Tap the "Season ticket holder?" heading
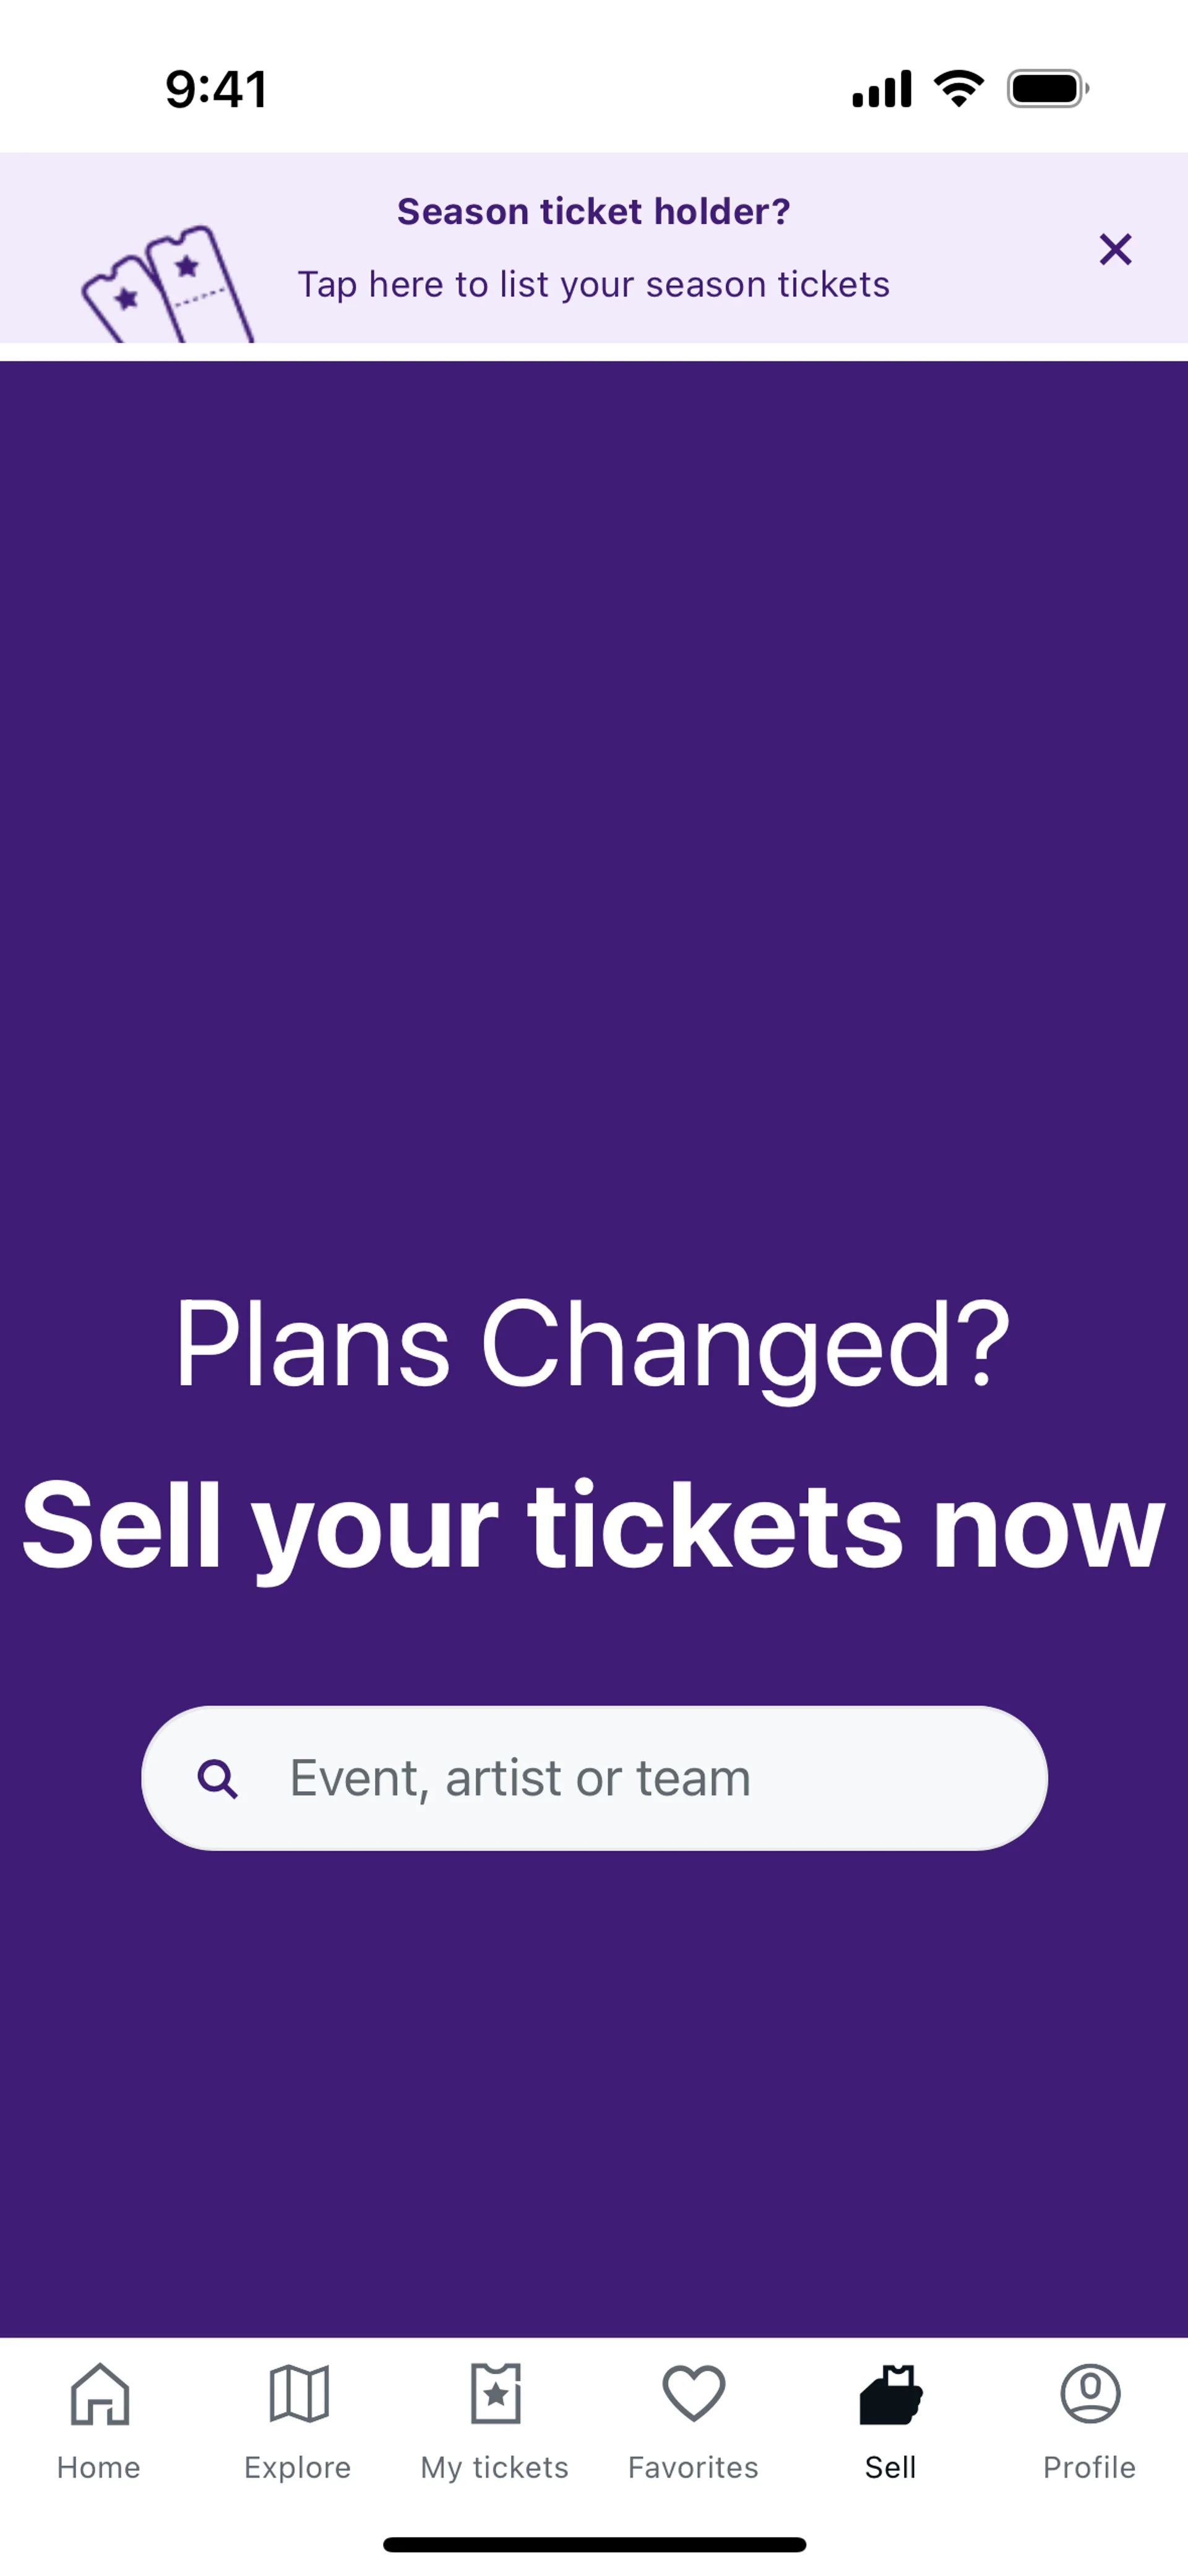Viewport: 1188px width, 2576px height. pos(593,212)
